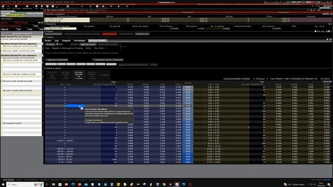333x187 pixels.
Task: Open the gear settings icon in the window header
Action: pyautogui.click(x=311, y=10)
